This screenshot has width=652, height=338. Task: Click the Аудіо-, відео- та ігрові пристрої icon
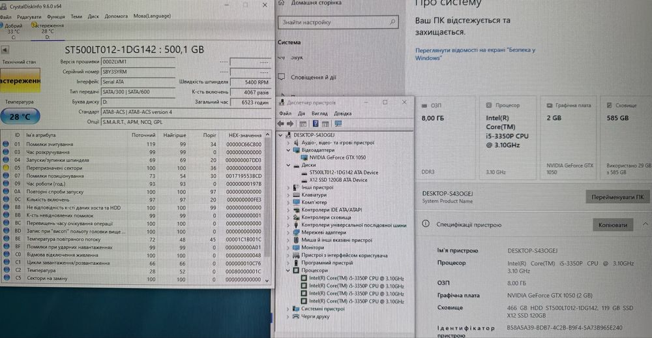click(x=296, y=142)
